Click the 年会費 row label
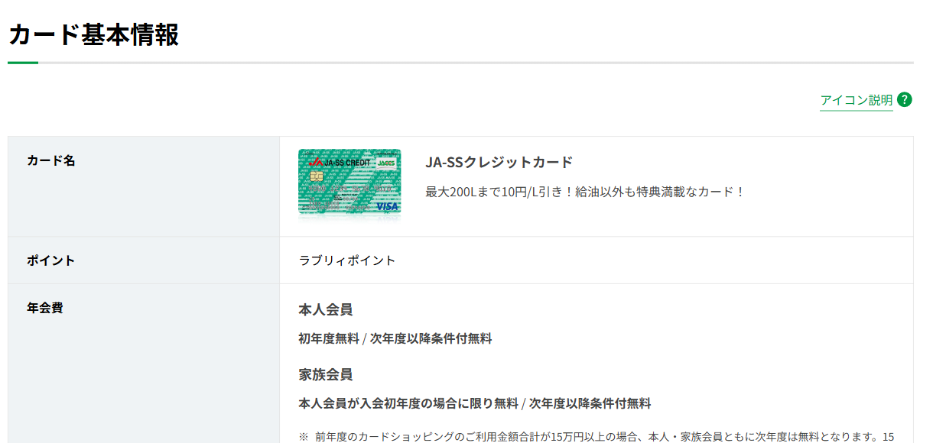 pos(45,308)
